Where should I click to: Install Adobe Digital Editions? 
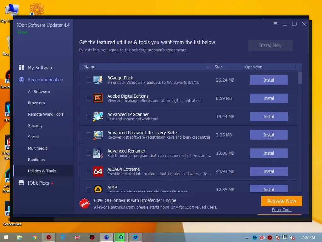pos(269,98)
